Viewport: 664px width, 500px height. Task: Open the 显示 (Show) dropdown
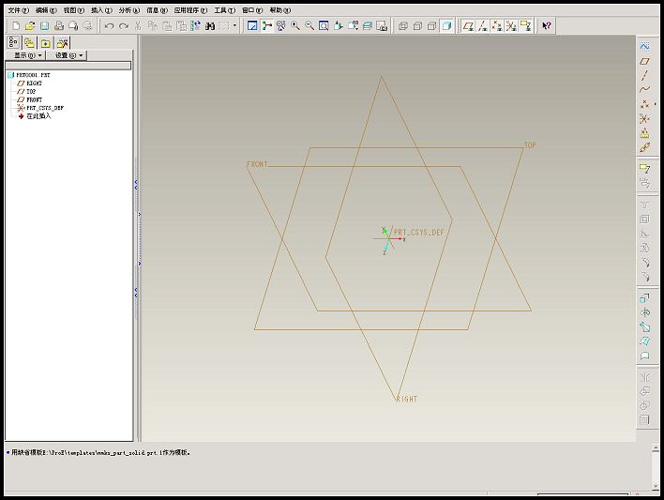coord(28,55)
